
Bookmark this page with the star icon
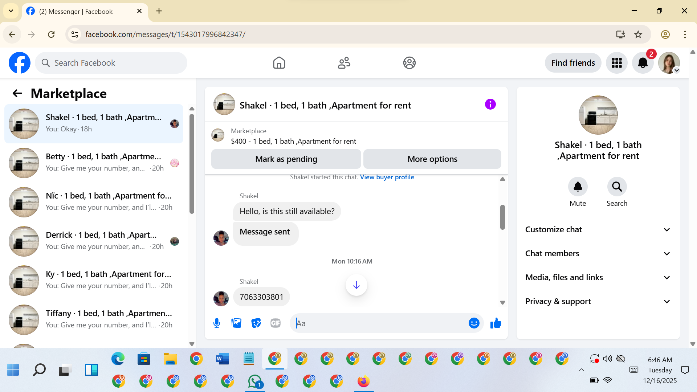pos(638,34)
